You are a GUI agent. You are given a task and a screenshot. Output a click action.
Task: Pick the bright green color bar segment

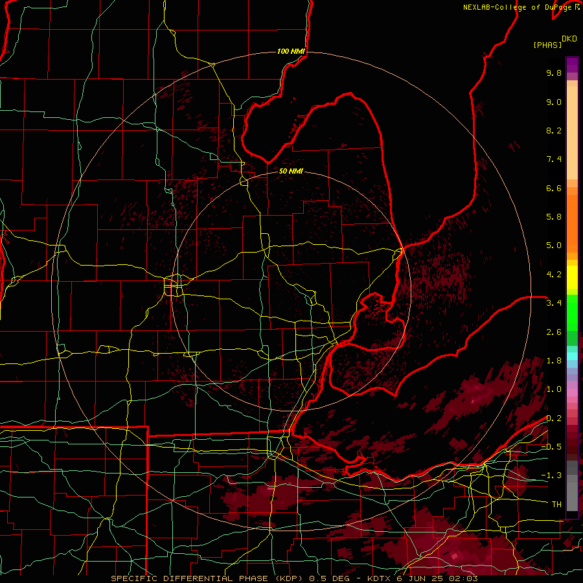point(572,312)
